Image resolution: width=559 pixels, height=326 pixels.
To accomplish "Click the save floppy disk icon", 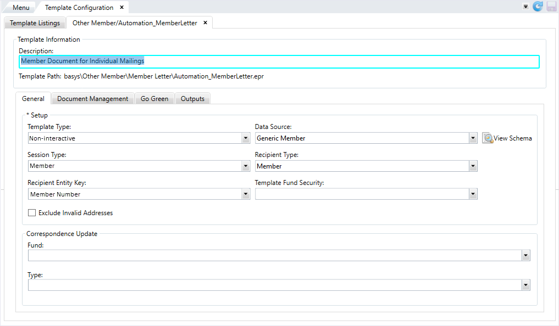I will click(x=550, y=7).
